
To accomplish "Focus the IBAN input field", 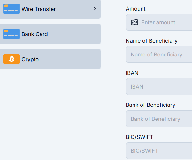I will (160, 87).
